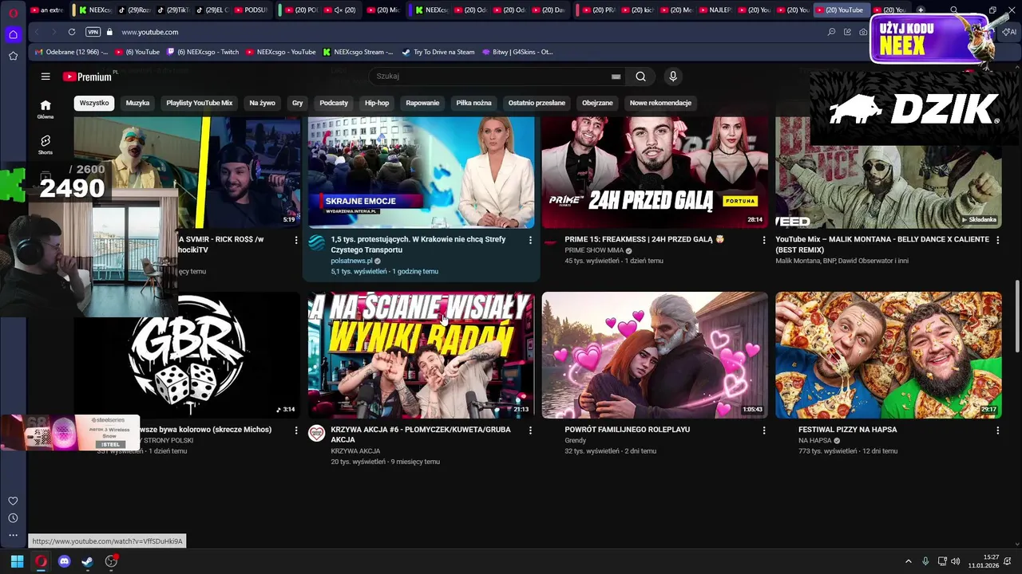Open the PRIME SHOW MMA channel link
The width and height of the screenshot is (1022, 574).
click(594, 250)
